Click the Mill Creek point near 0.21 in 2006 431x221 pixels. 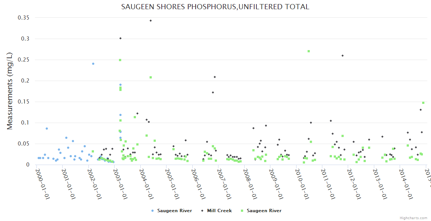coord(215,77)
